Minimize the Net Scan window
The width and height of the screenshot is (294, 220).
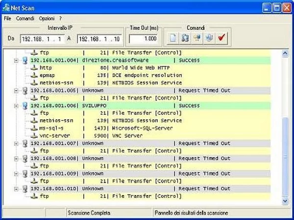[x=267, y=8]
